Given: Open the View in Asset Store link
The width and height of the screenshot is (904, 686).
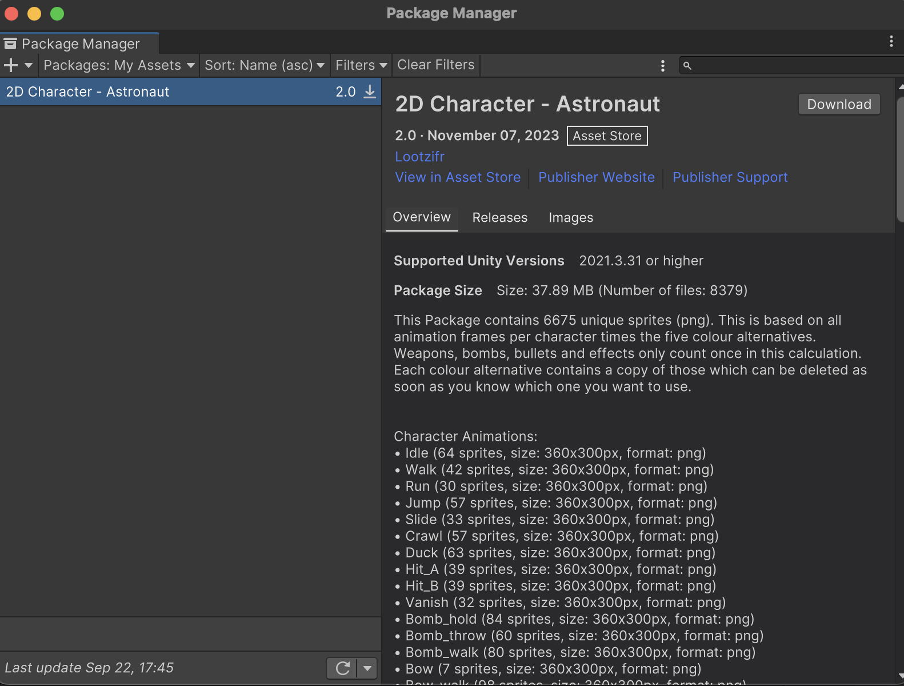Looking at the screenshot, I should (x=458, y=177).
